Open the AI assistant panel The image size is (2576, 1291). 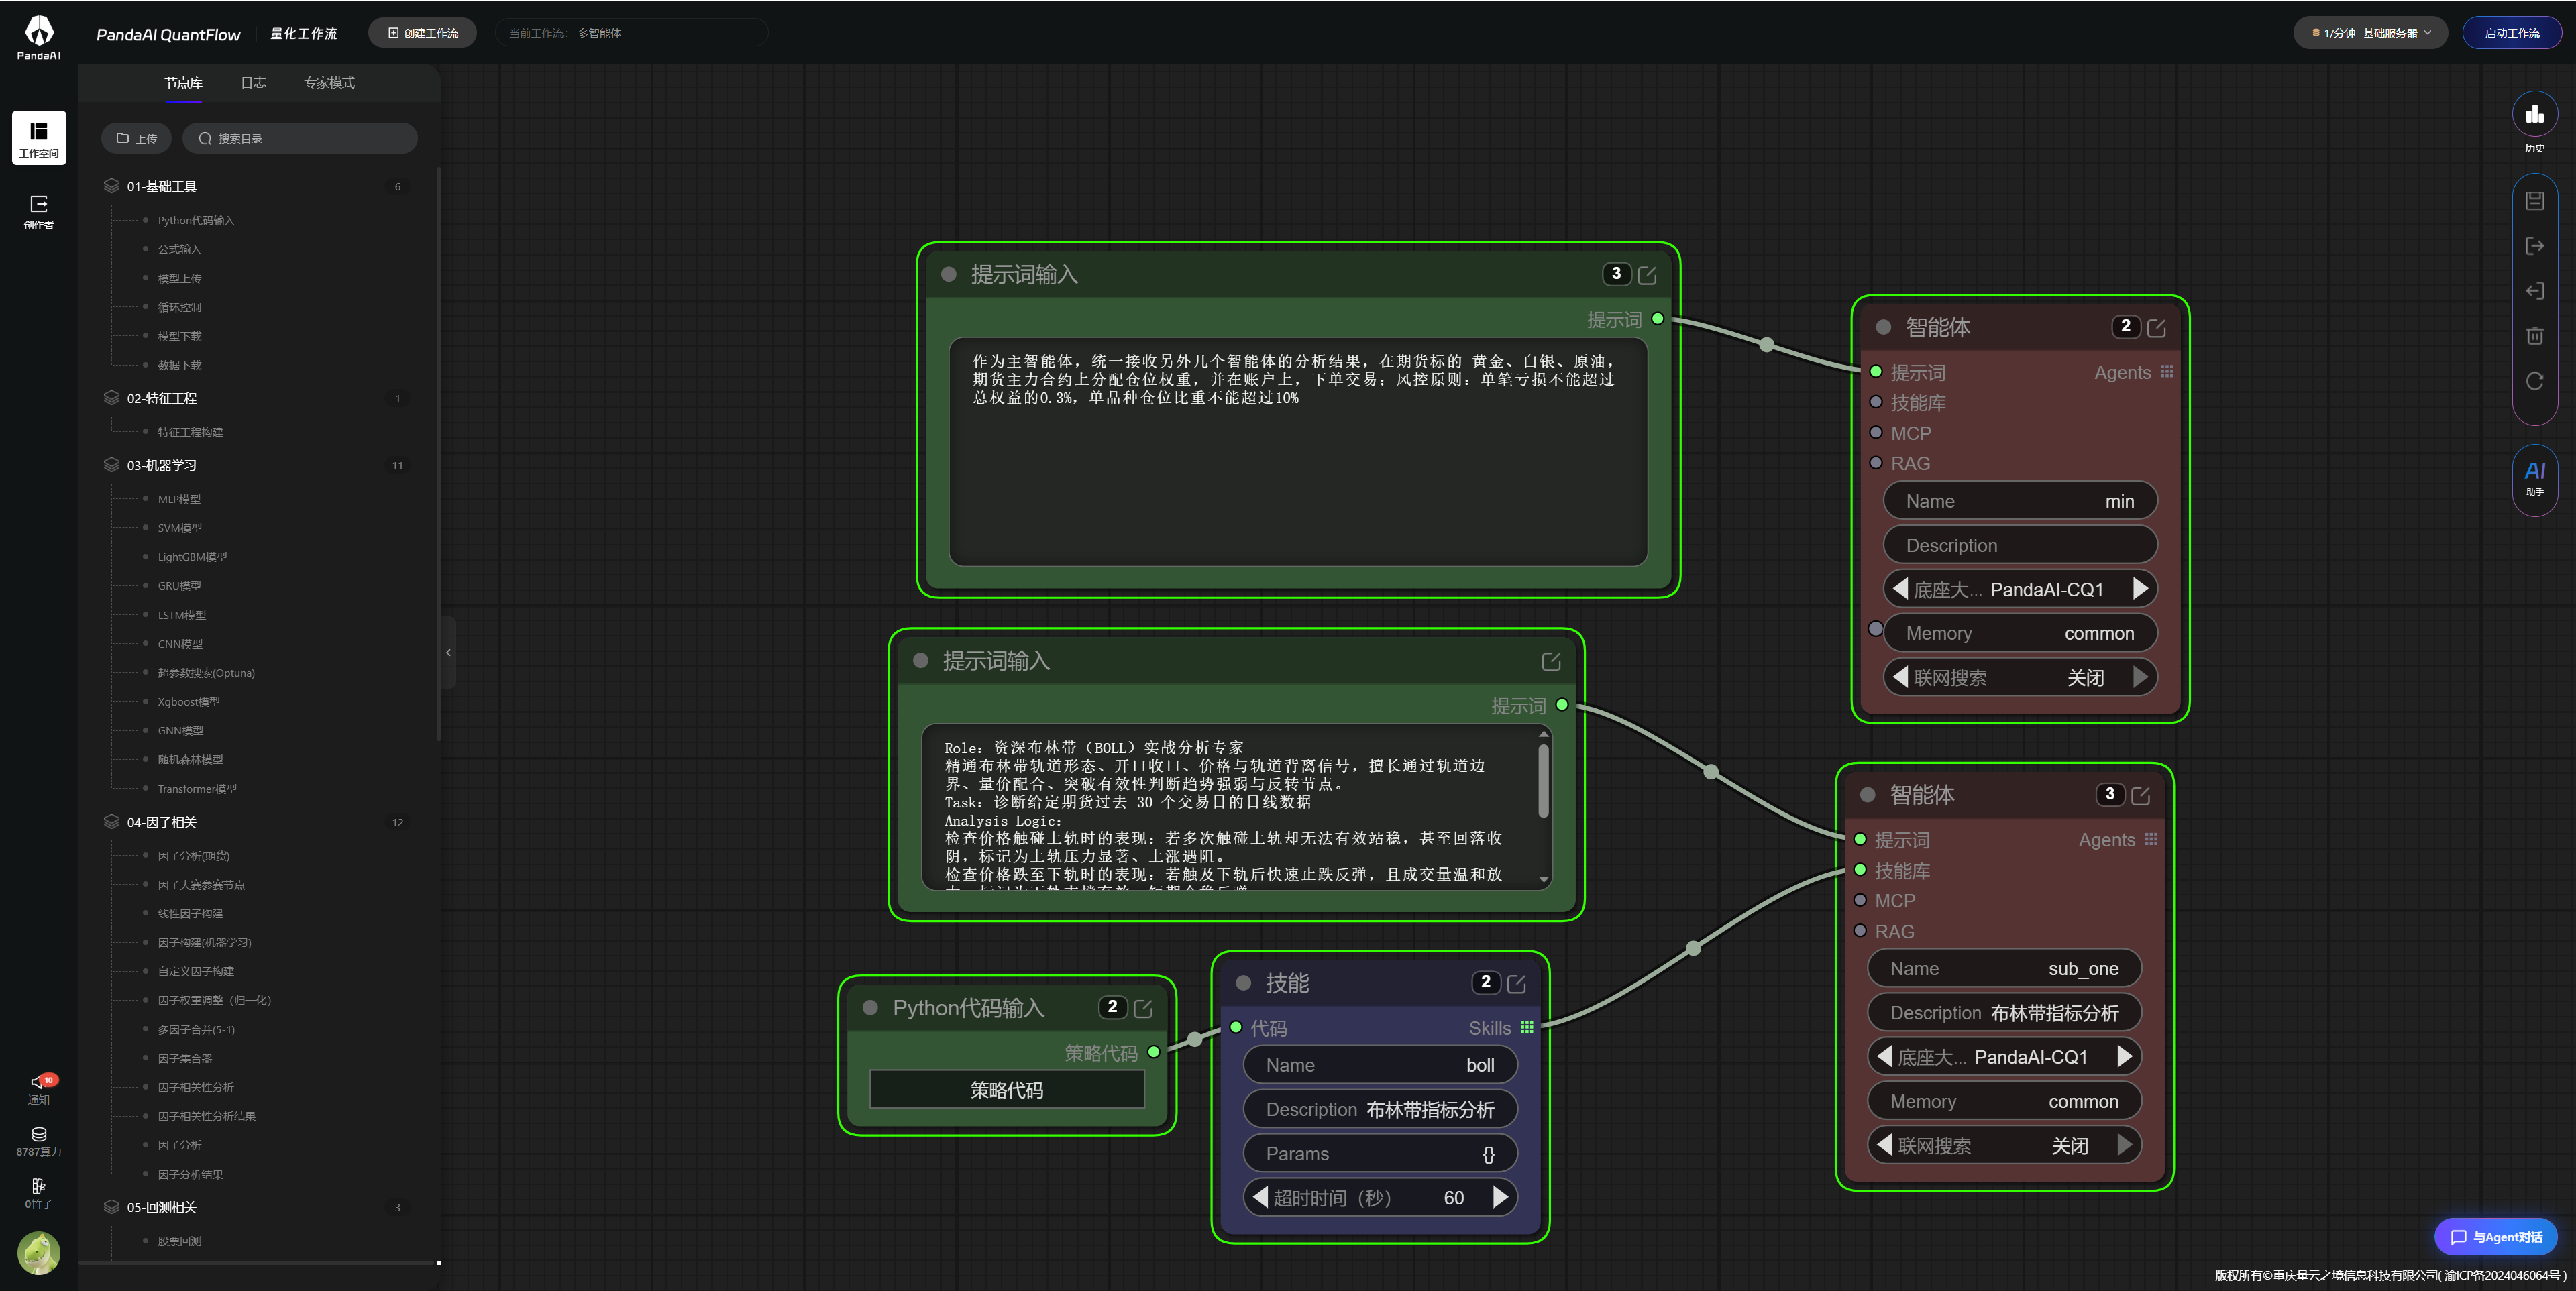[x=2534, y=478]
